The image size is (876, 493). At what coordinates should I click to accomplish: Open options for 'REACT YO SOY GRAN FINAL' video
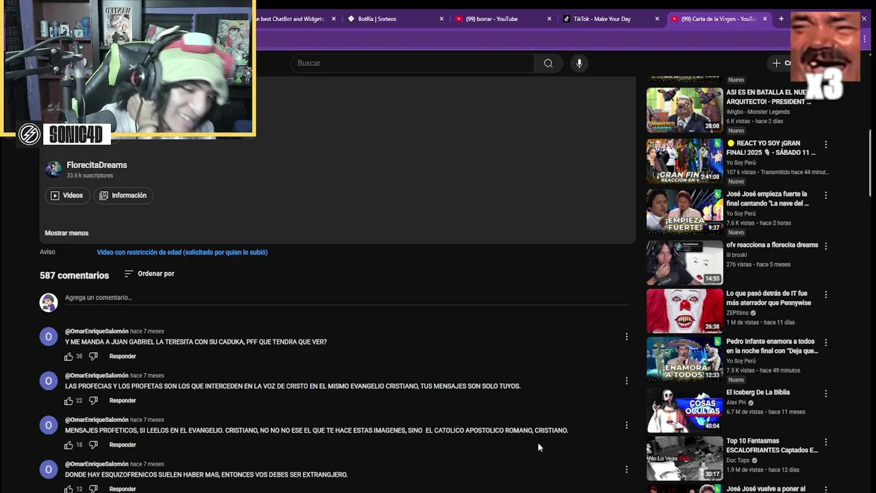pos(825,144)
